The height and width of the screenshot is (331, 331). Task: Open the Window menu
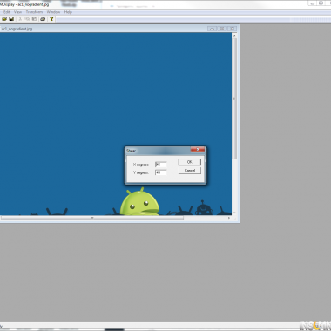tap(53, 12)
